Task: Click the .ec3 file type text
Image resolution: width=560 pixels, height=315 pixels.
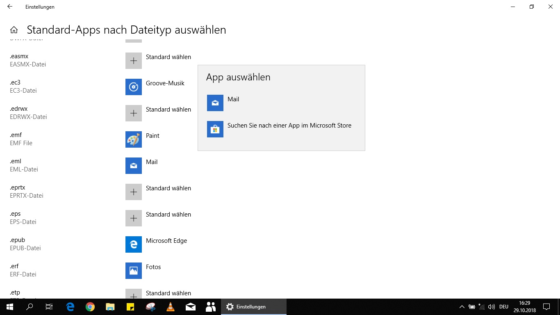Action: [x=15, y=82]
